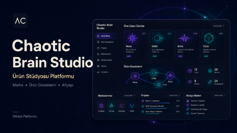Screen dimensions: 237x133
Task: Click the icon beside Altyapı in sidebar
Action: pyautogui.click(x=98, y=66)
